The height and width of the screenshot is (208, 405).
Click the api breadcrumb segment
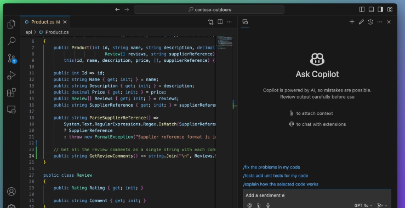pyautogui.click(x=28, y=32)
